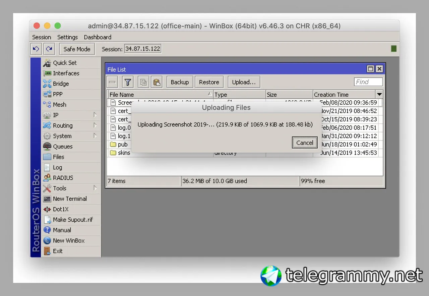Open Quick Set in sidebar
The image size is (429, 296).
tap(71, 63)
